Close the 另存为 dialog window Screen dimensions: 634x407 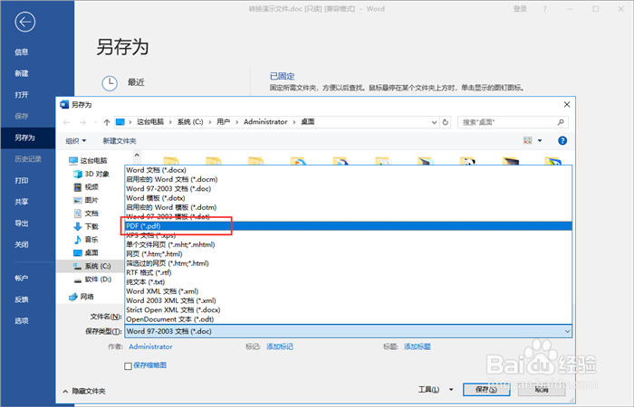coord(566,105)
